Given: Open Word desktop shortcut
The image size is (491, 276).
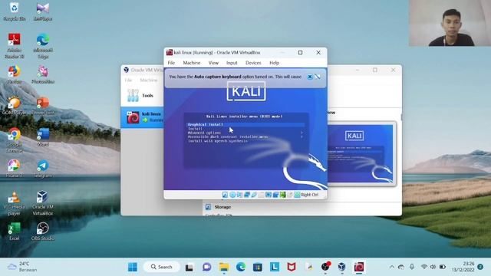Looking at the screenshot, I should coord(43,137).
